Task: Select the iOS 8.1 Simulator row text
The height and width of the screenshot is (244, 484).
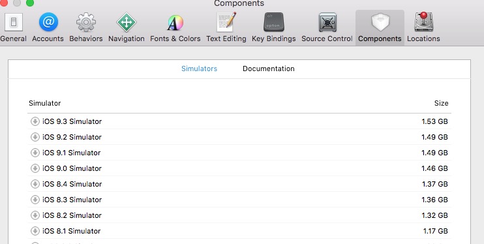Action: [71, 231]
